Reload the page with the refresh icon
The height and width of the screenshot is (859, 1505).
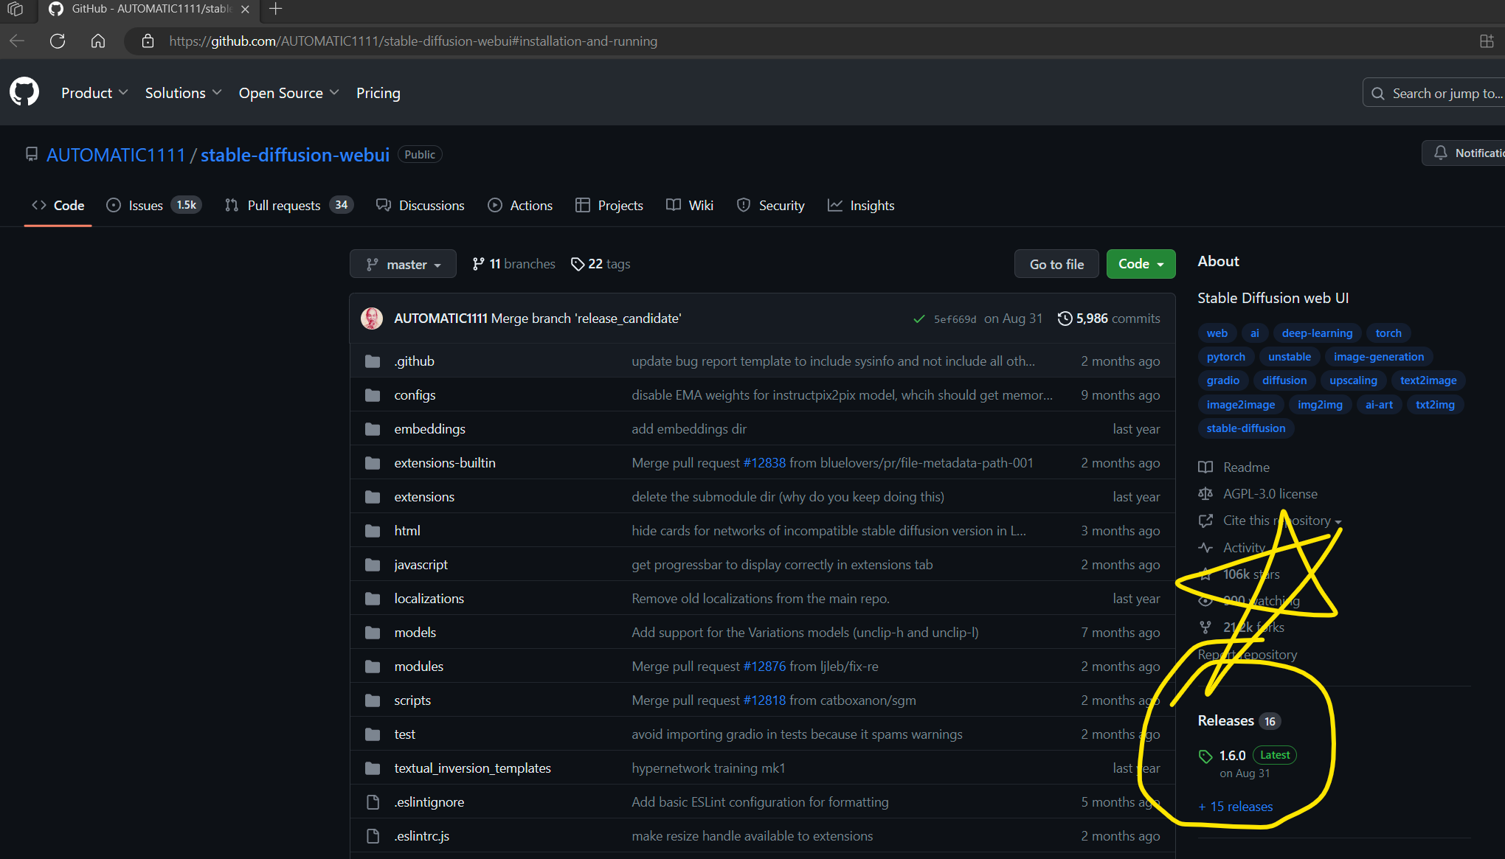point(58,41)
